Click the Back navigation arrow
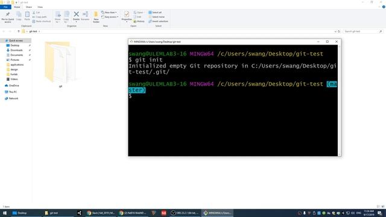Screen dimensions: 386x217 tap(4, 31)
